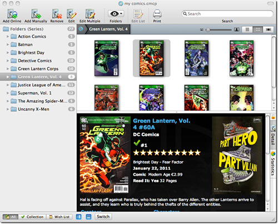
Task: Click the horizontal split layout icon
Action: tap(89, 217)
